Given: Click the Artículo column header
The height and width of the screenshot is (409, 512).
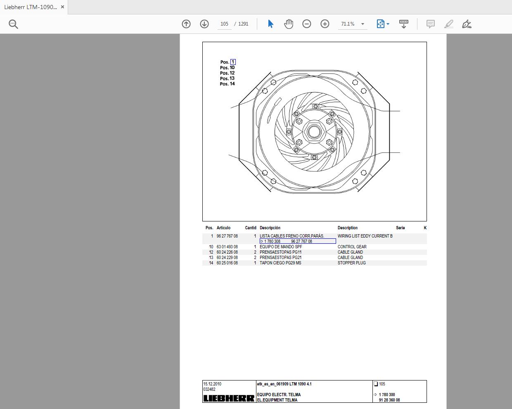Looking at the screenshot, I should [x=223, y=228].
